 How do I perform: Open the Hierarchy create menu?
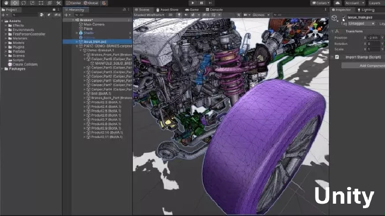pyautogui.click(x=67, y=15)
